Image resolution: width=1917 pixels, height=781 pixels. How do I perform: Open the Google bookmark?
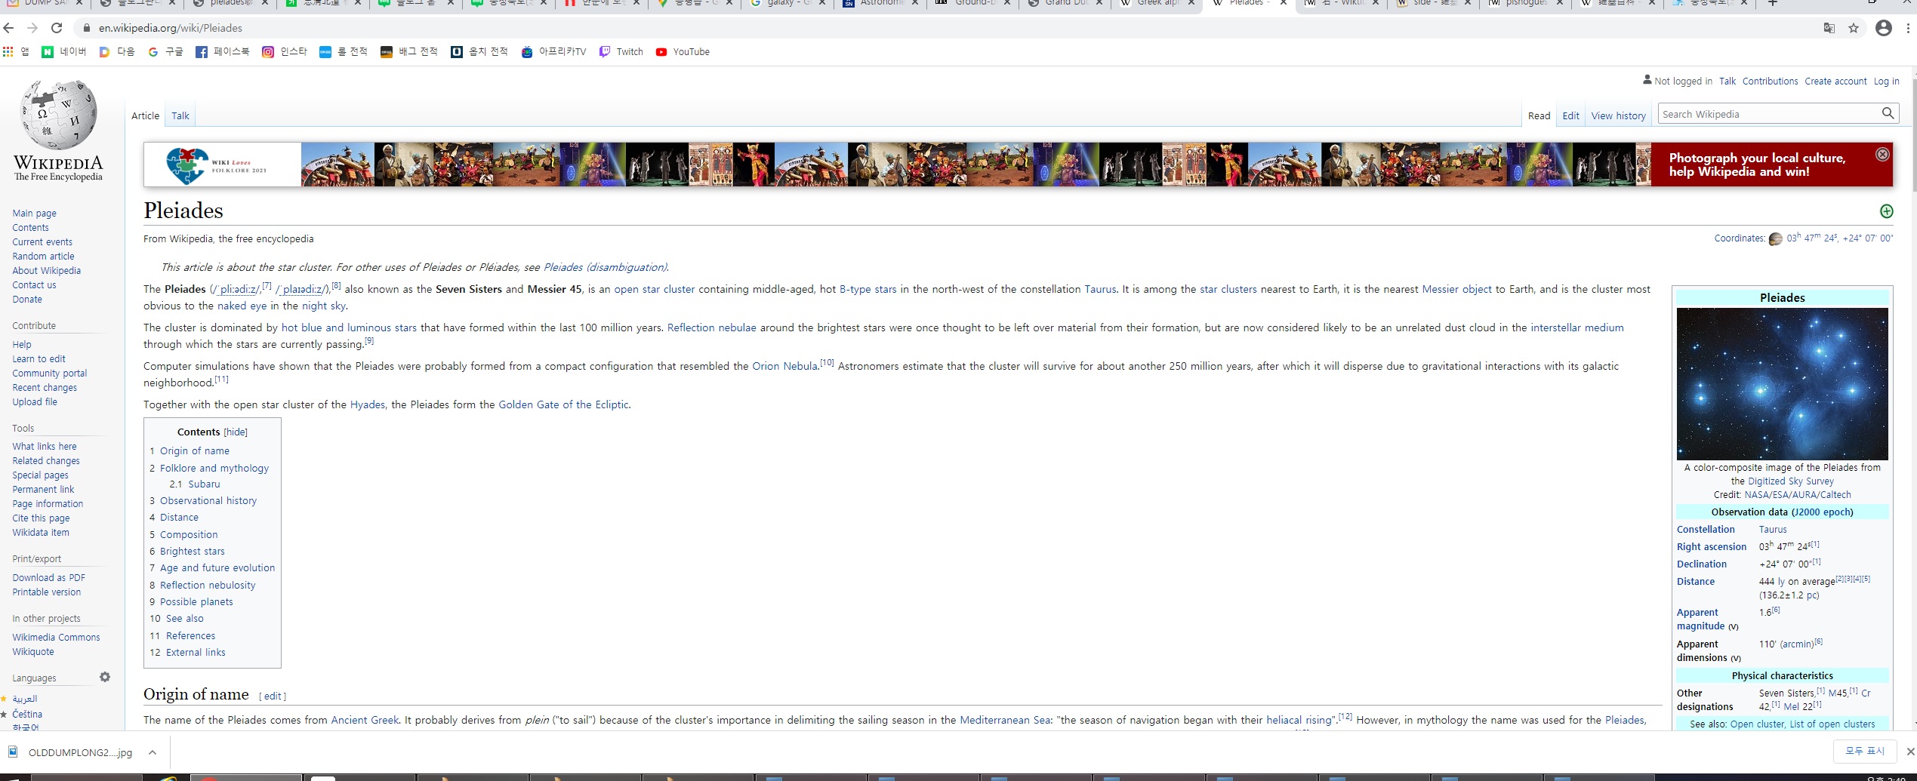click(165, 51)
